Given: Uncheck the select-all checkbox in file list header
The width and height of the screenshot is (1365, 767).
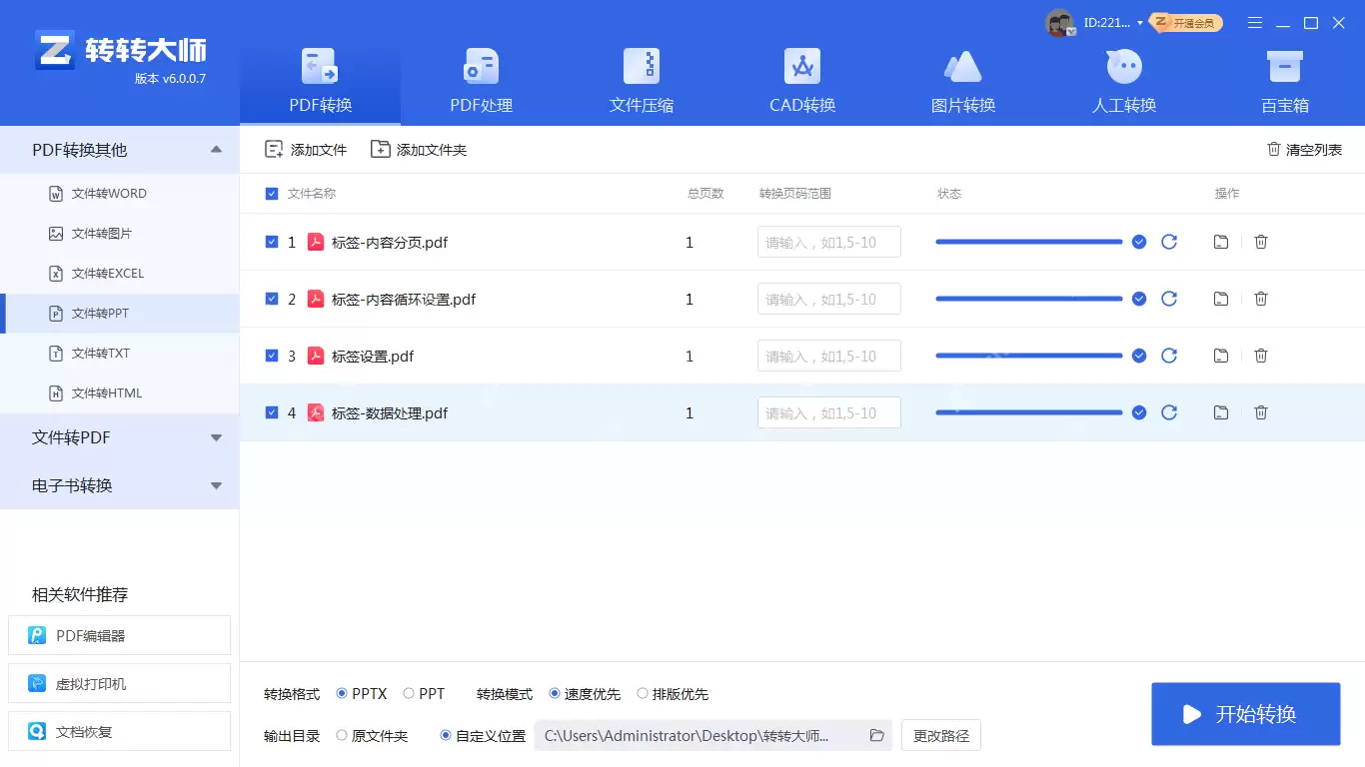Looking at the screenshot, I should (271, 193).
